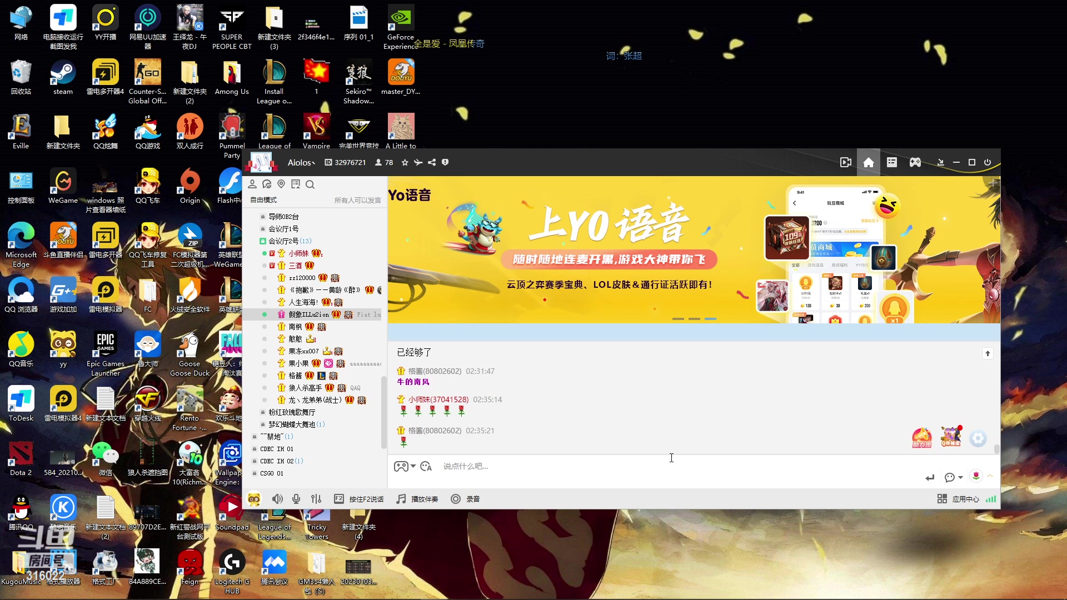Open the chat bubble message options dropdown
The height and width of the screenshot is (600, 1067).
pos(954,477)
